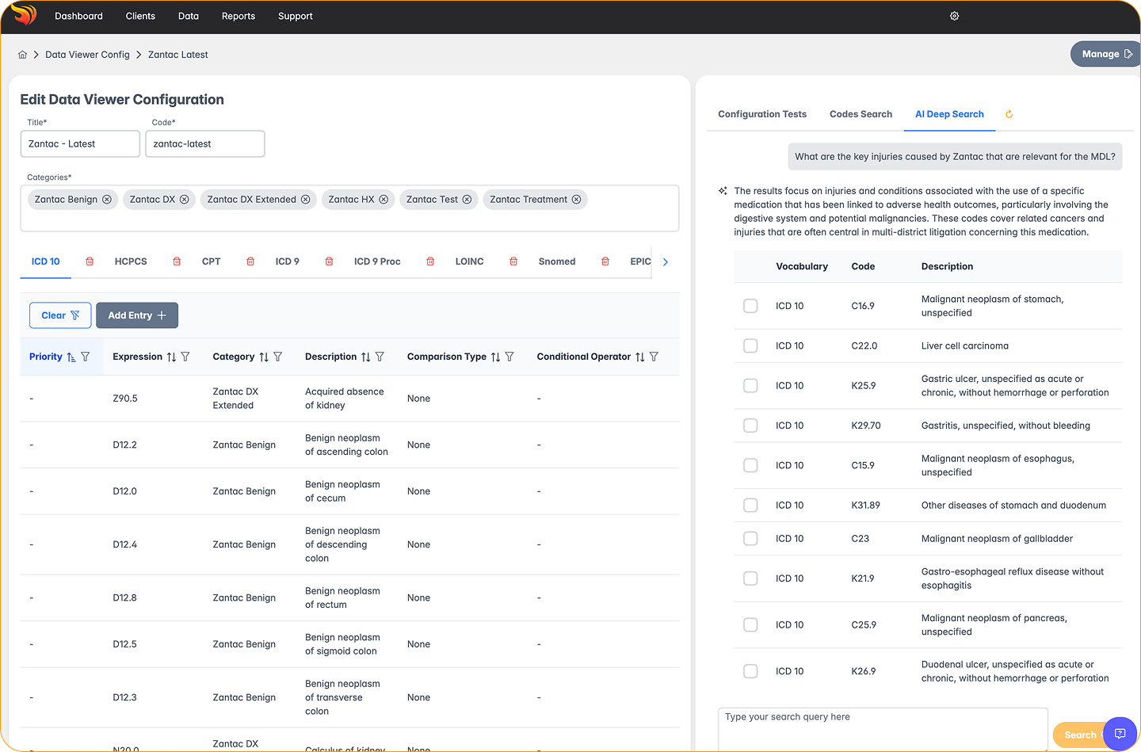
Task: Filter the Description column
Action: [380, 357]
